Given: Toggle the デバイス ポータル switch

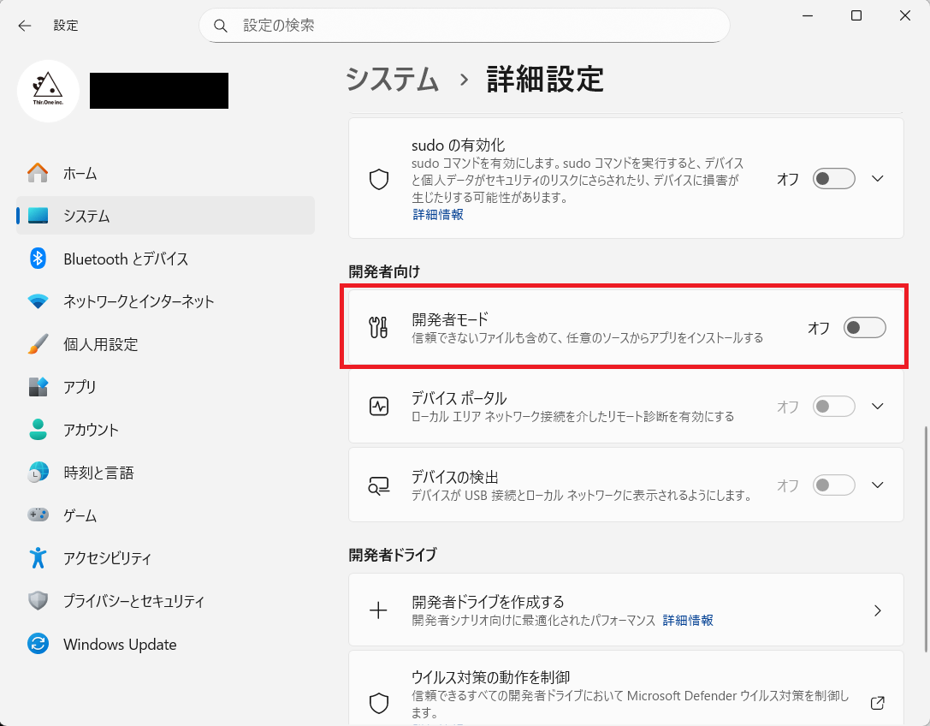Looking at the screenshot, I should point(833,407).
